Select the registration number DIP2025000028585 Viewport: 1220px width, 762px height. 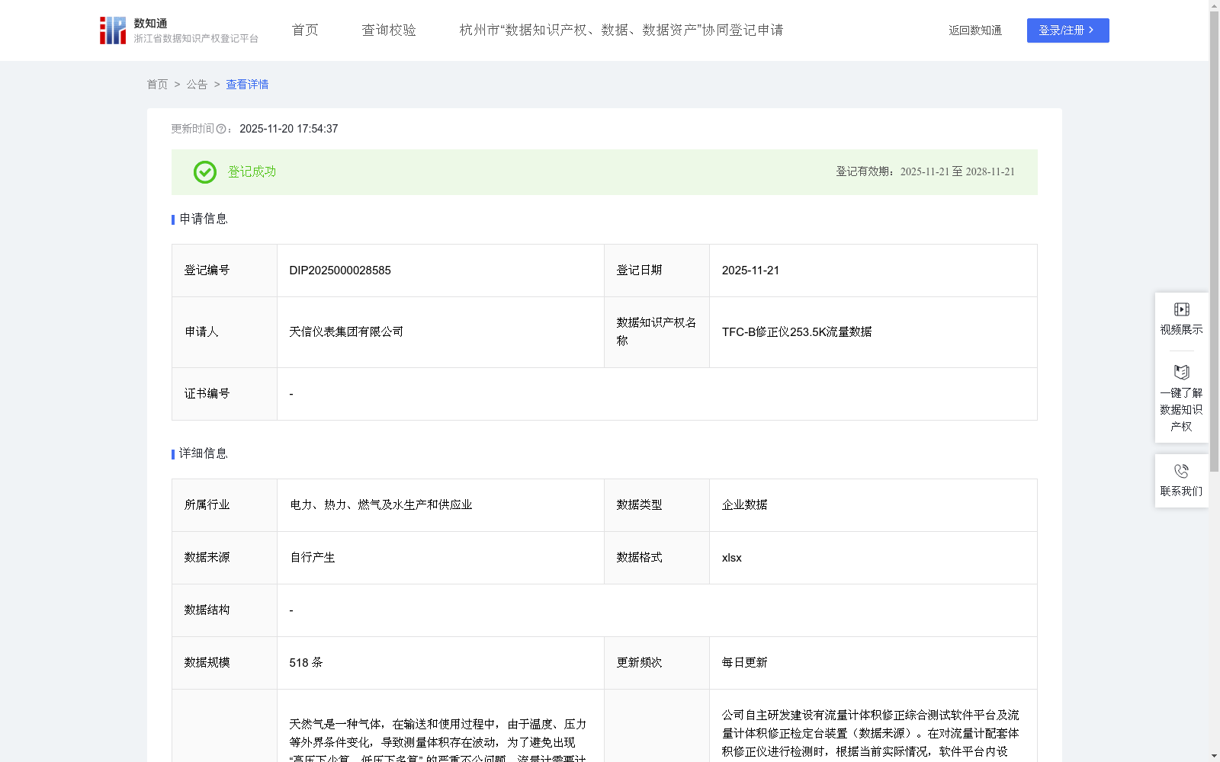[x=340, y=271]
